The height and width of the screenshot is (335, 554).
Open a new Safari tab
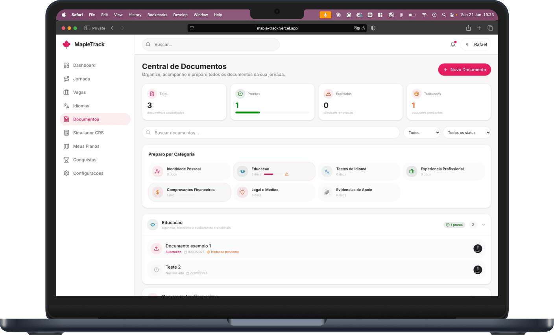pyautogui.click(x=479, y=28)
